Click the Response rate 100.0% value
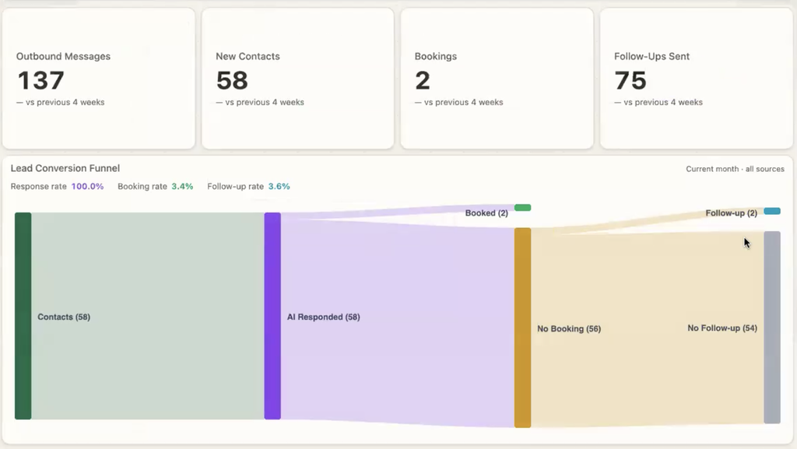 (x=87, y=187)
